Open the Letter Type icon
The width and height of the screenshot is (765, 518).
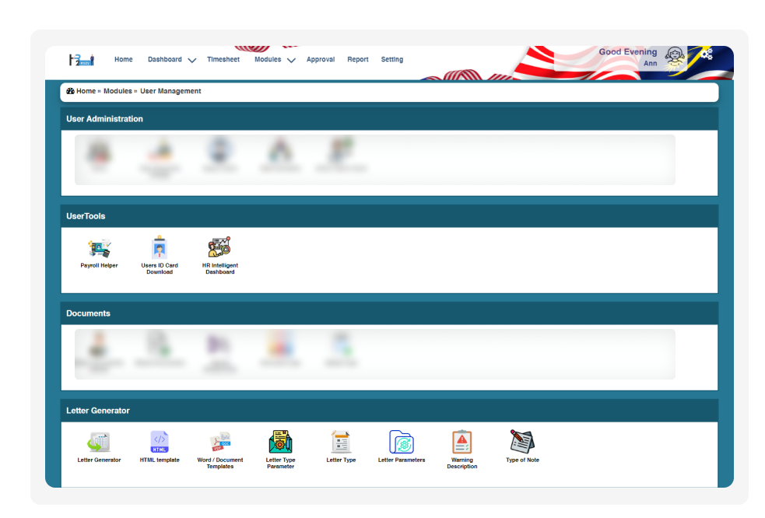coord(341,443)
